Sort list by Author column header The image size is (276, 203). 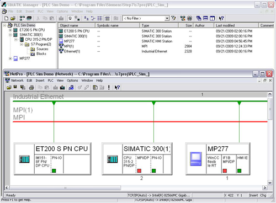[x=203, y=25]
